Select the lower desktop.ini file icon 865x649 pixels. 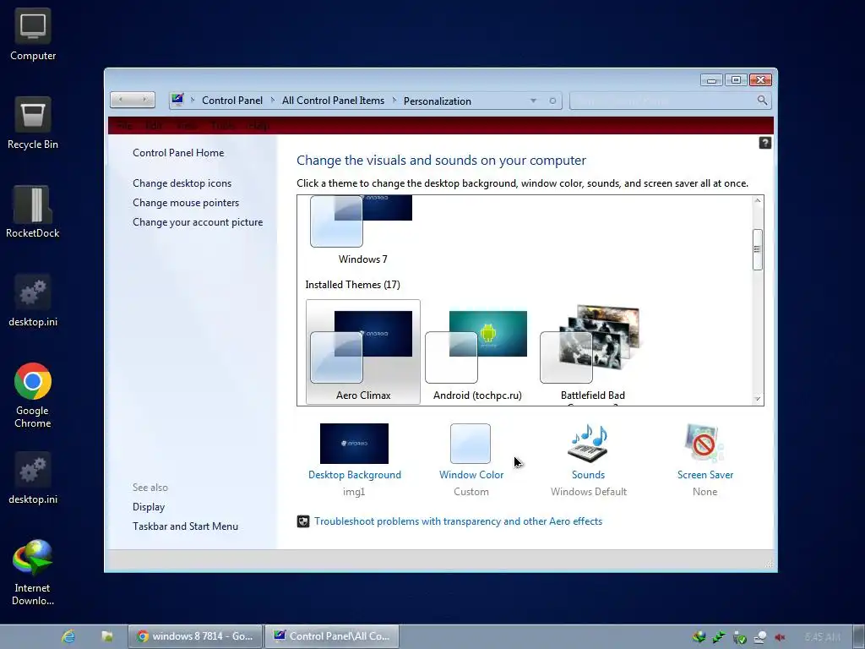coord(33,478)
